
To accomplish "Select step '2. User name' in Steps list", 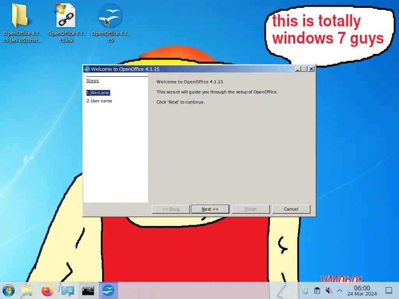I will click(99, 101).
